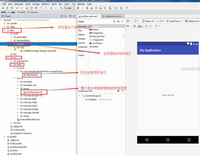Screen dimensions: 200x156
Task: Click the Design Surface layers icon
Action: 128,21
